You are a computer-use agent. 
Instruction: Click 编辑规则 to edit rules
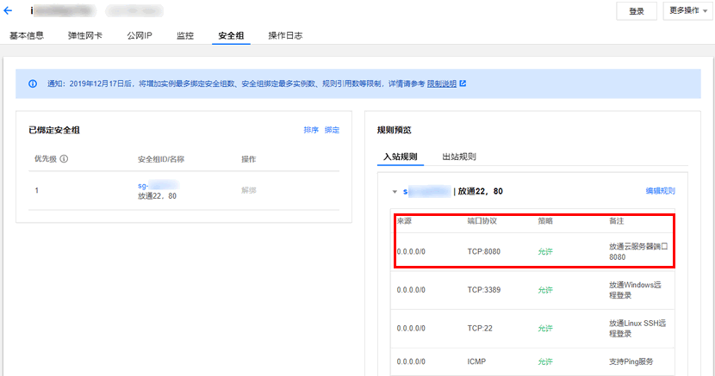point(660,191)
